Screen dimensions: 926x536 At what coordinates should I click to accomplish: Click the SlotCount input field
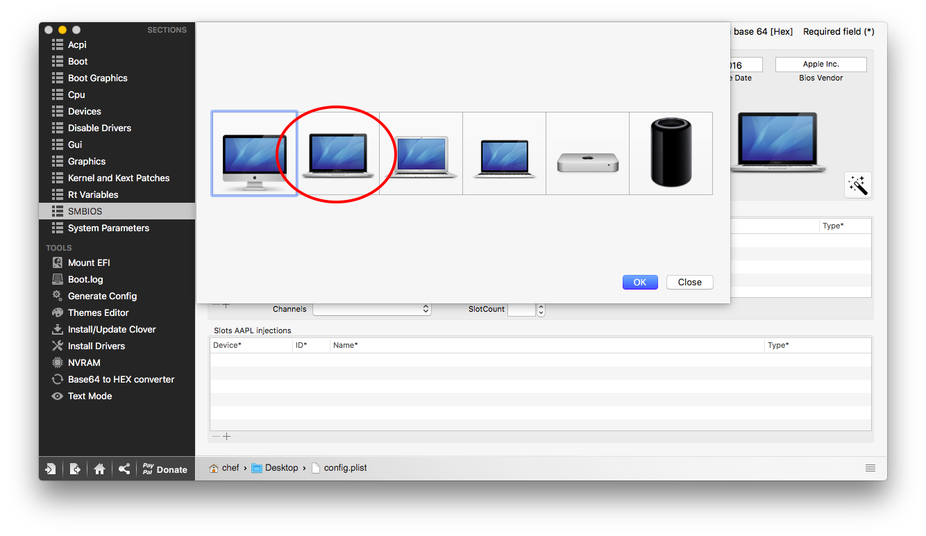click(522, 310)
